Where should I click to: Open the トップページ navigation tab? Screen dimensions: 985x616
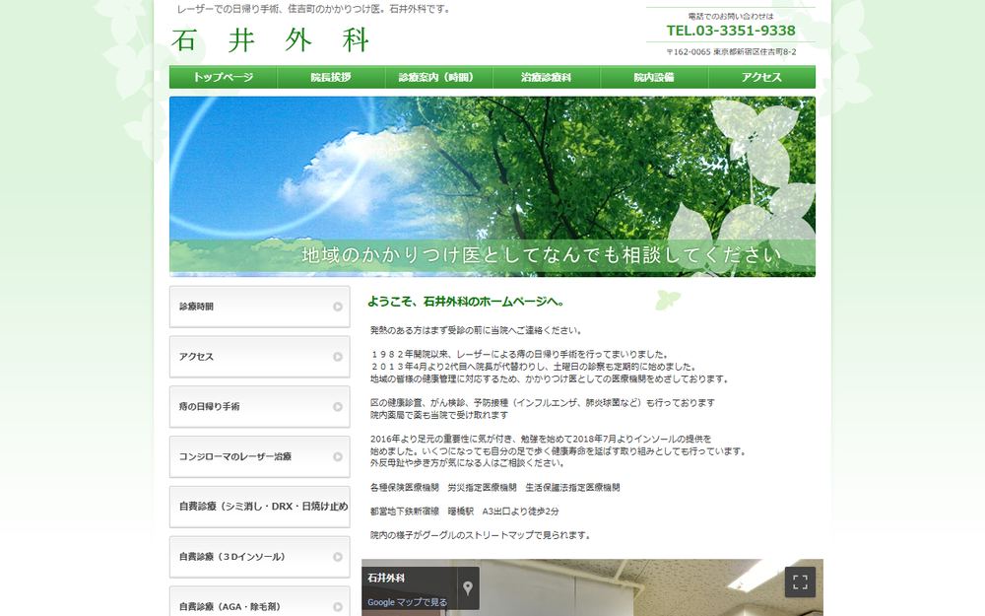click(223, 77)
